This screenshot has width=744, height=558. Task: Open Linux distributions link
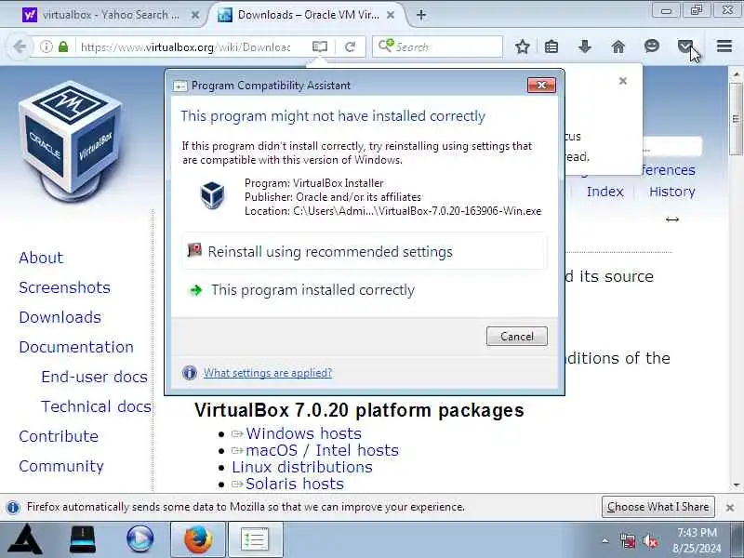(302, 468)
